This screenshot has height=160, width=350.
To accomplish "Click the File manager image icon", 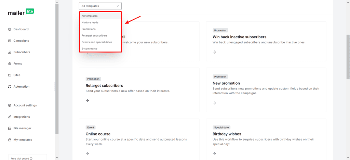I will coord(10,128).
